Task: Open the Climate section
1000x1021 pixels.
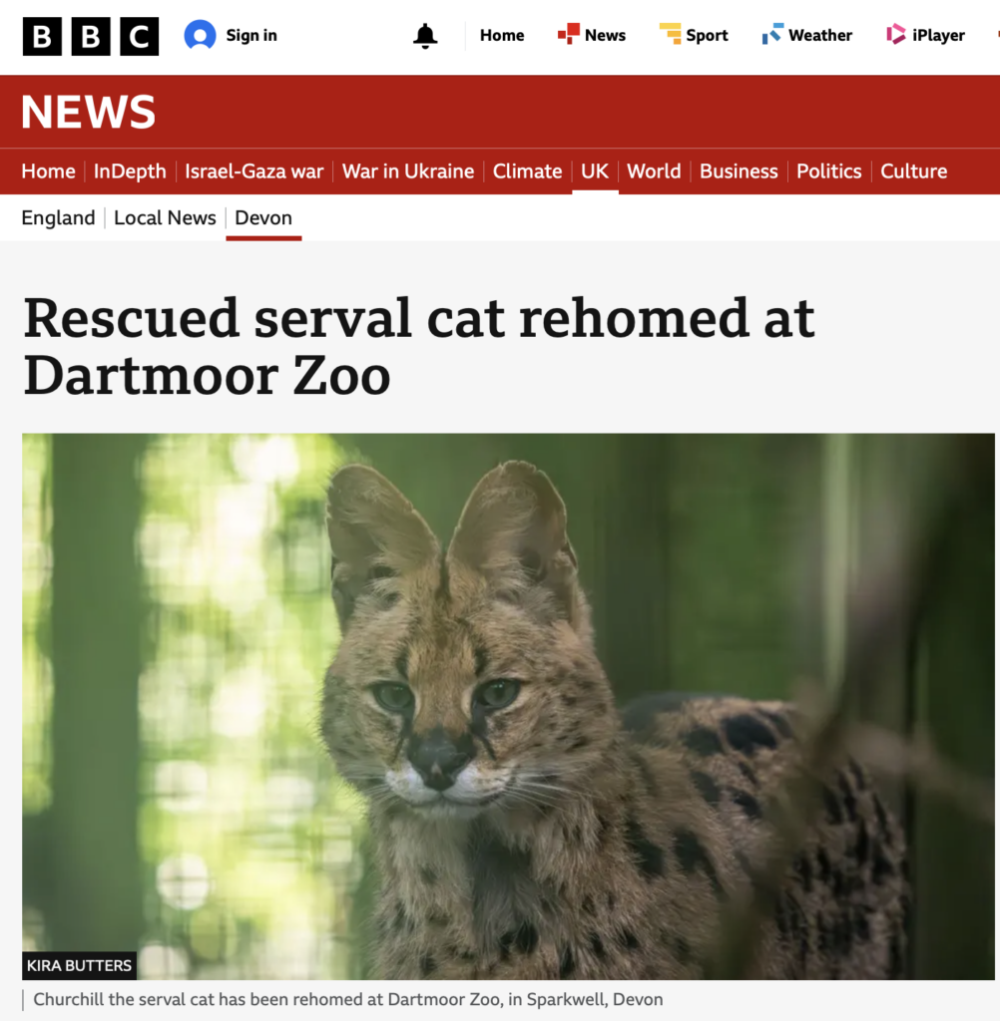Action: tap(527, 171)
